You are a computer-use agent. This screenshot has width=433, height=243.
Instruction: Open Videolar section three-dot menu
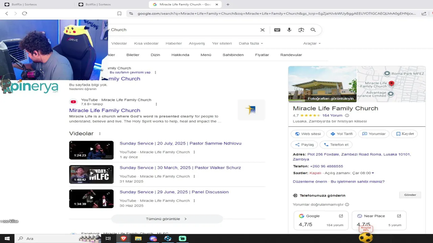click(x=100, y=134)
